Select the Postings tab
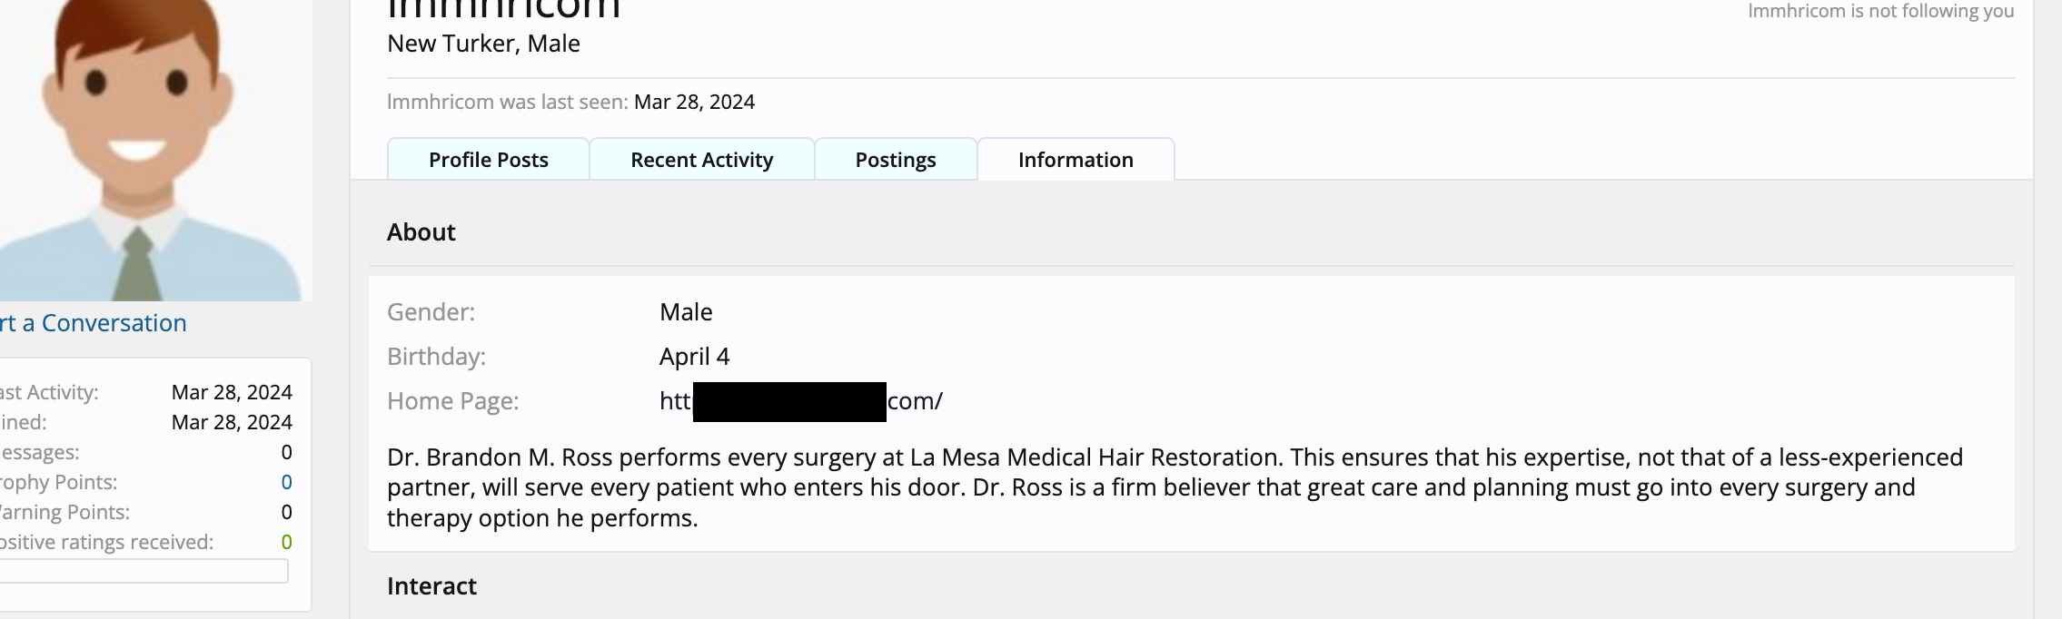This screenshot has width=2062, height=619. [x=895, y=160]
